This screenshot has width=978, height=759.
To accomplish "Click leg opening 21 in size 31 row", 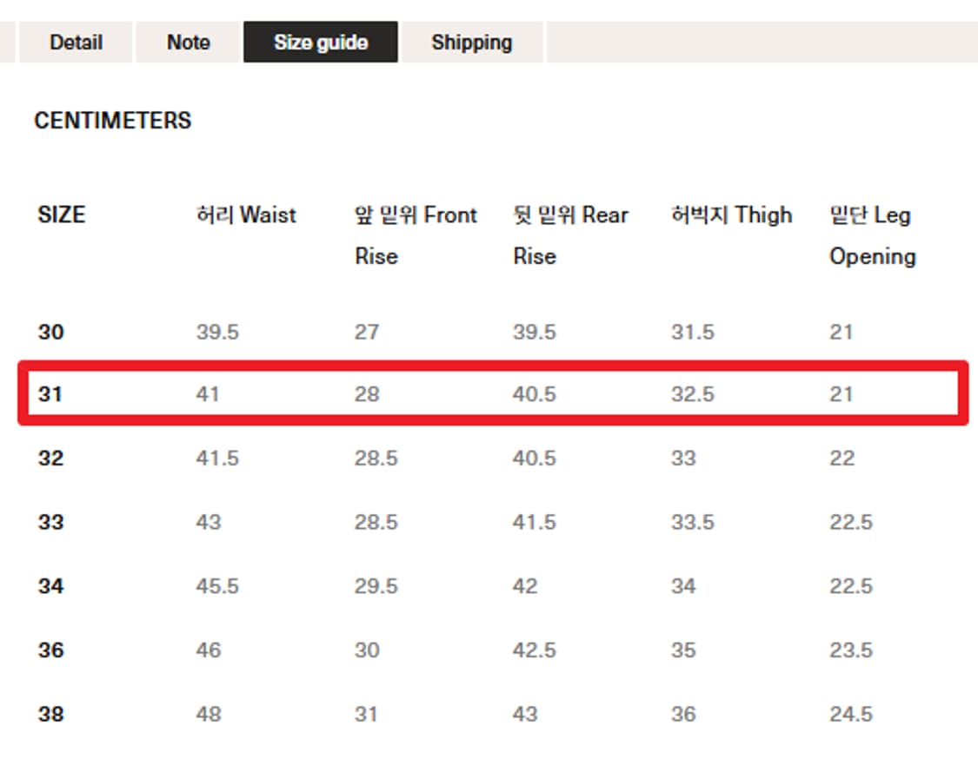I will 842,394.
